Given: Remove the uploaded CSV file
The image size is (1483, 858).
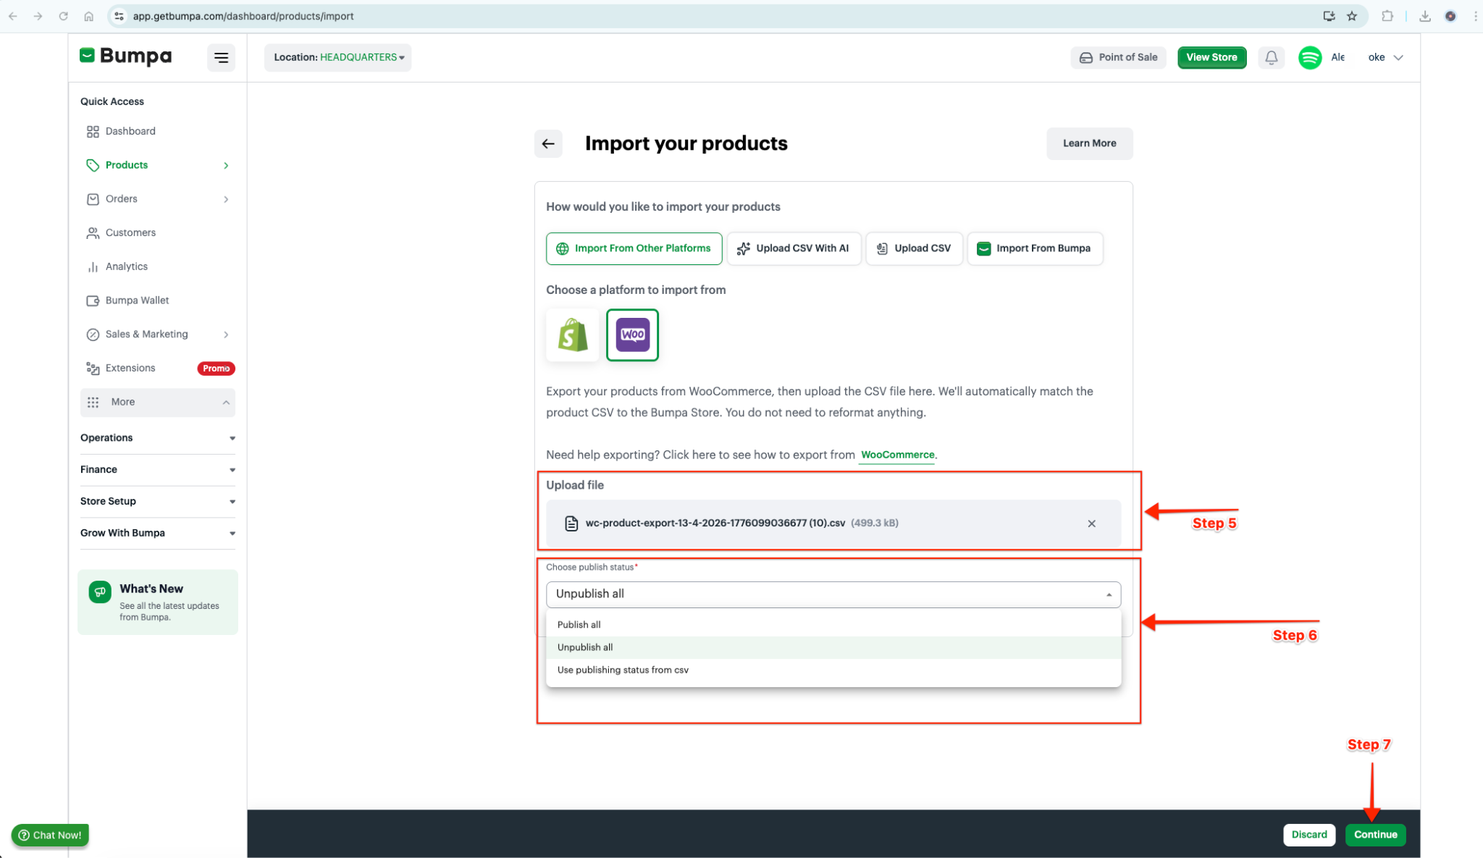Looking at the screenshot, I should 1091,523.
